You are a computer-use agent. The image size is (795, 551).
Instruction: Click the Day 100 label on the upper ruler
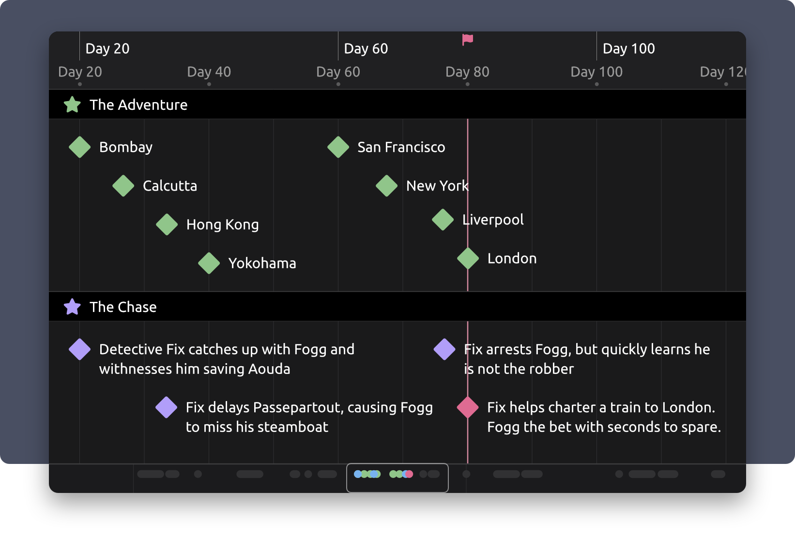pyautogui.click(x=629, y=48)
